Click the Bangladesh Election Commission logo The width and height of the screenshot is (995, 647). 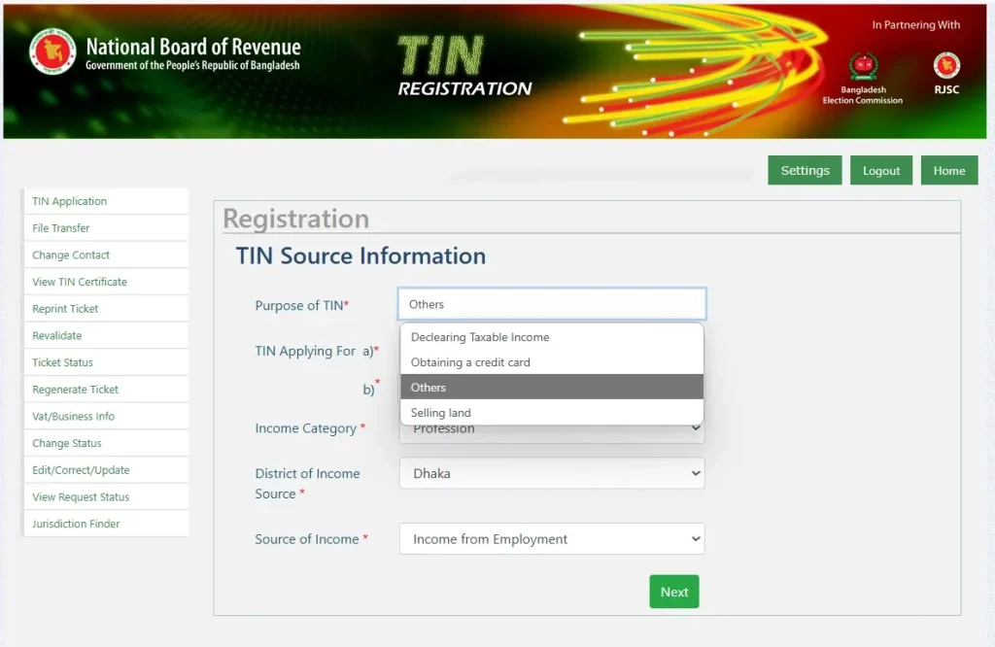point(862,67)
